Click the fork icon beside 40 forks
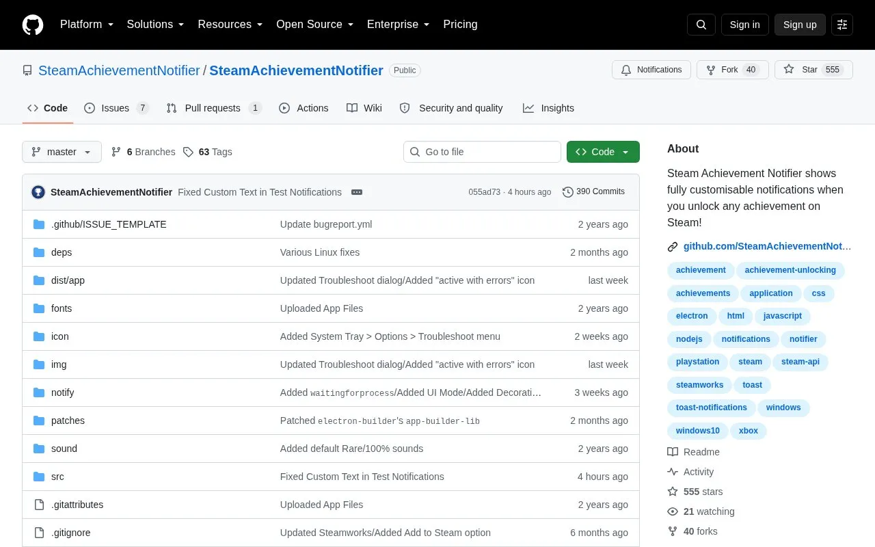The image size is (875, 547). click(x=673, y=531)
